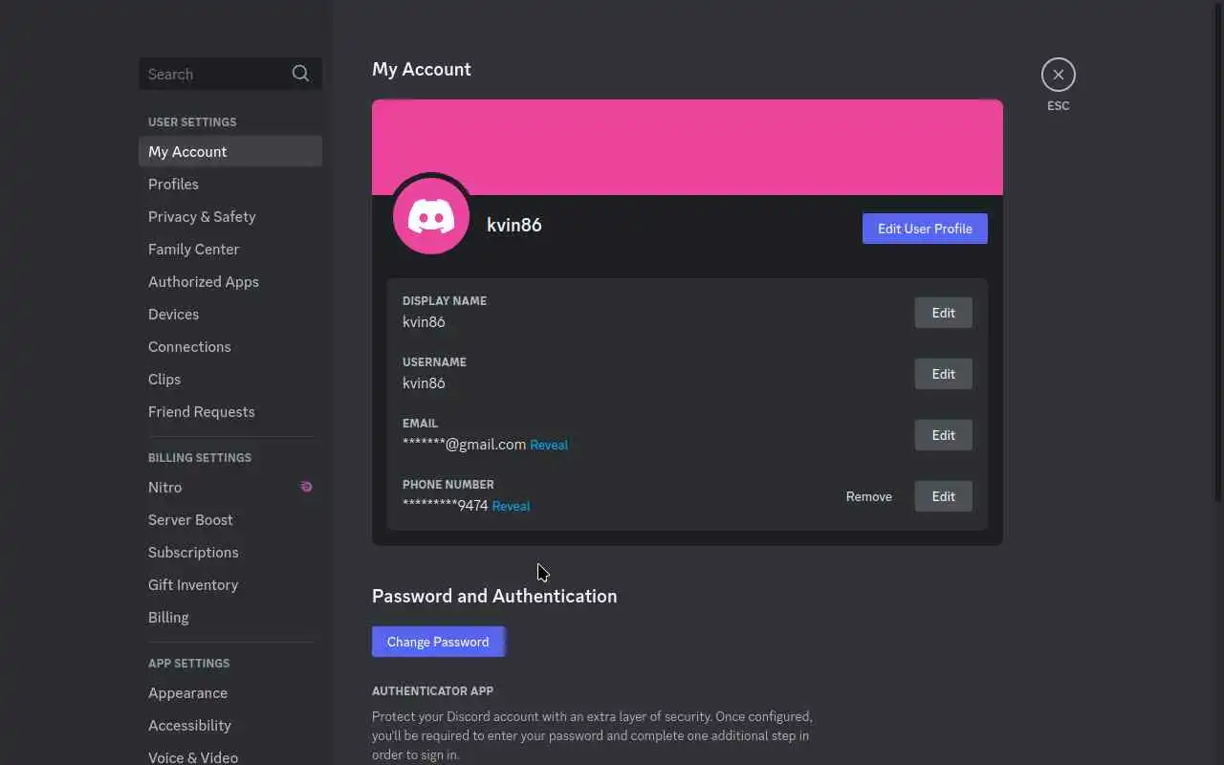
Task: Select Friend Requests
Action: 229,411
